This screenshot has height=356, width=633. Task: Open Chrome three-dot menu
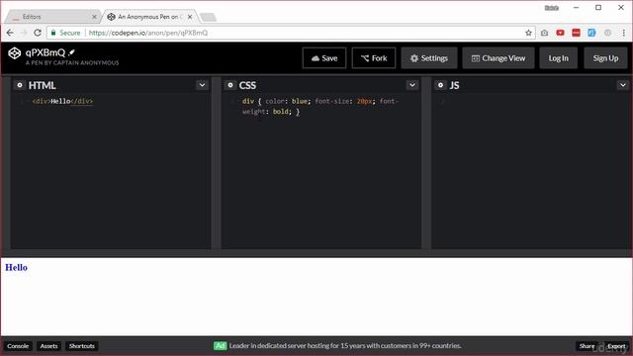coord(623,33)
